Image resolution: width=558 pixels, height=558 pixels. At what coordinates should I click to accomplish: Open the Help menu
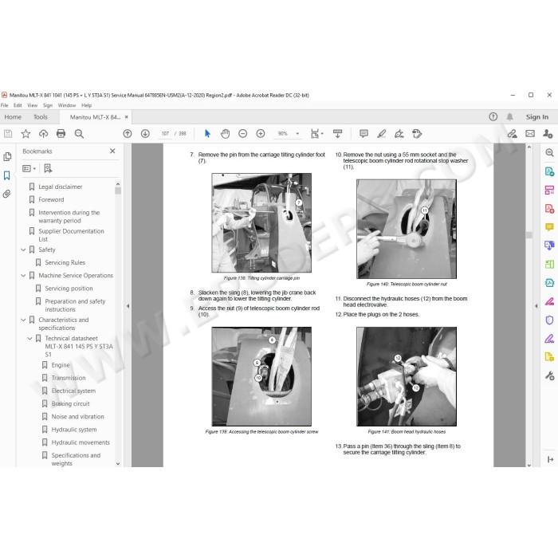(86, 105)
